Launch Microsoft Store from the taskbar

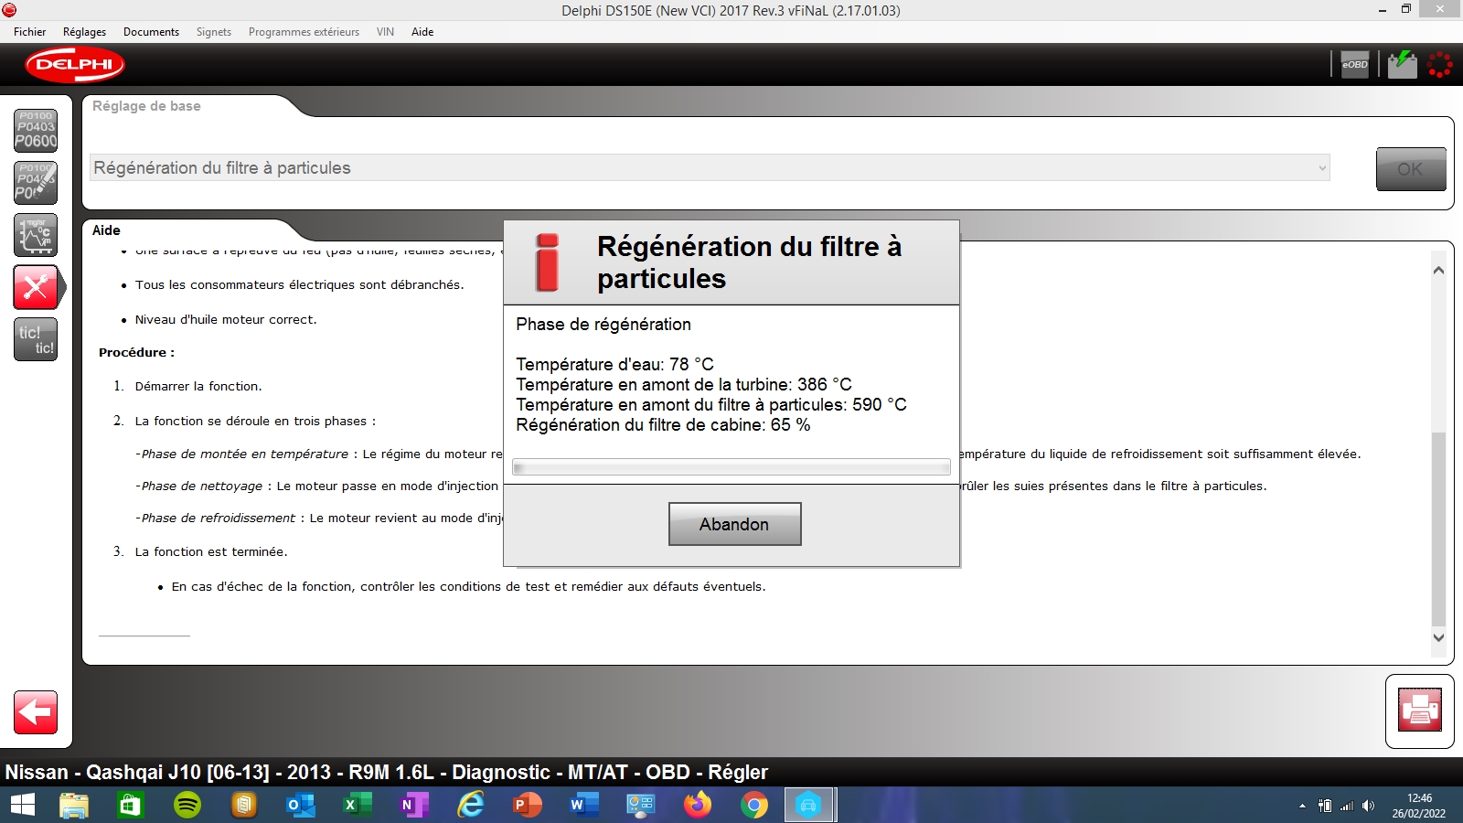131,805
